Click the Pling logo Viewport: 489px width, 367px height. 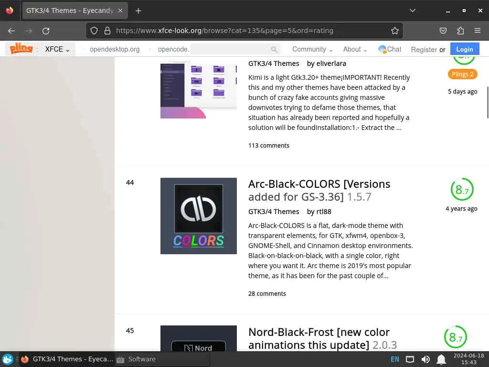(21, 49)
